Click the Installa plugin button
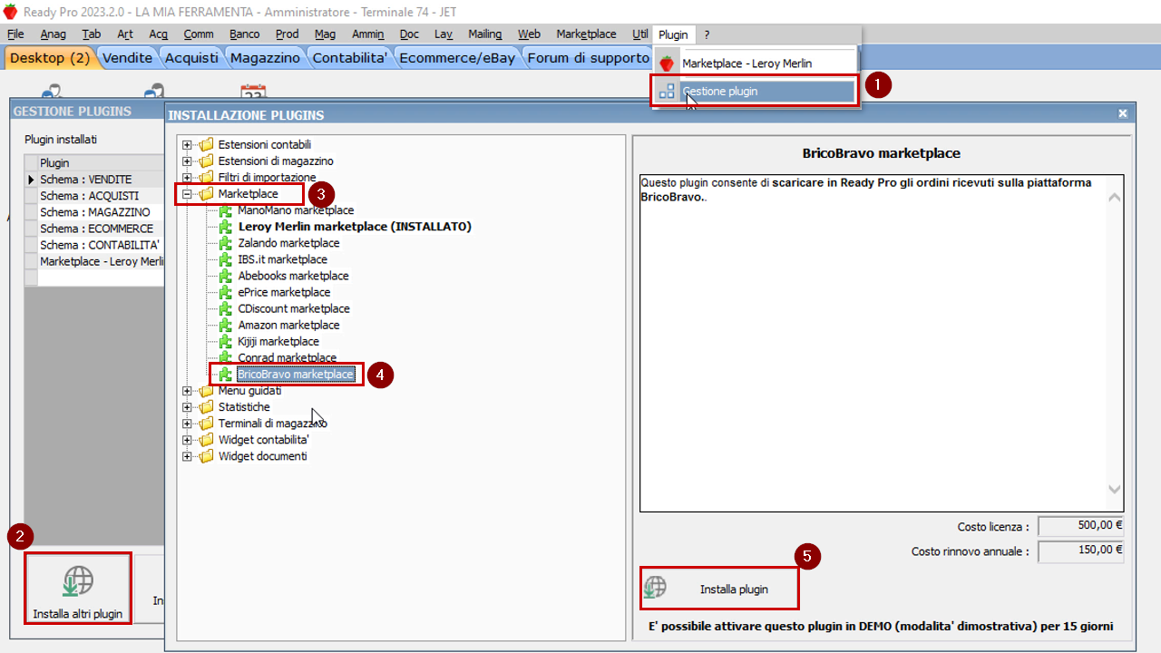The width and height of the screenshot is (1161, 653). coord(719,588)
